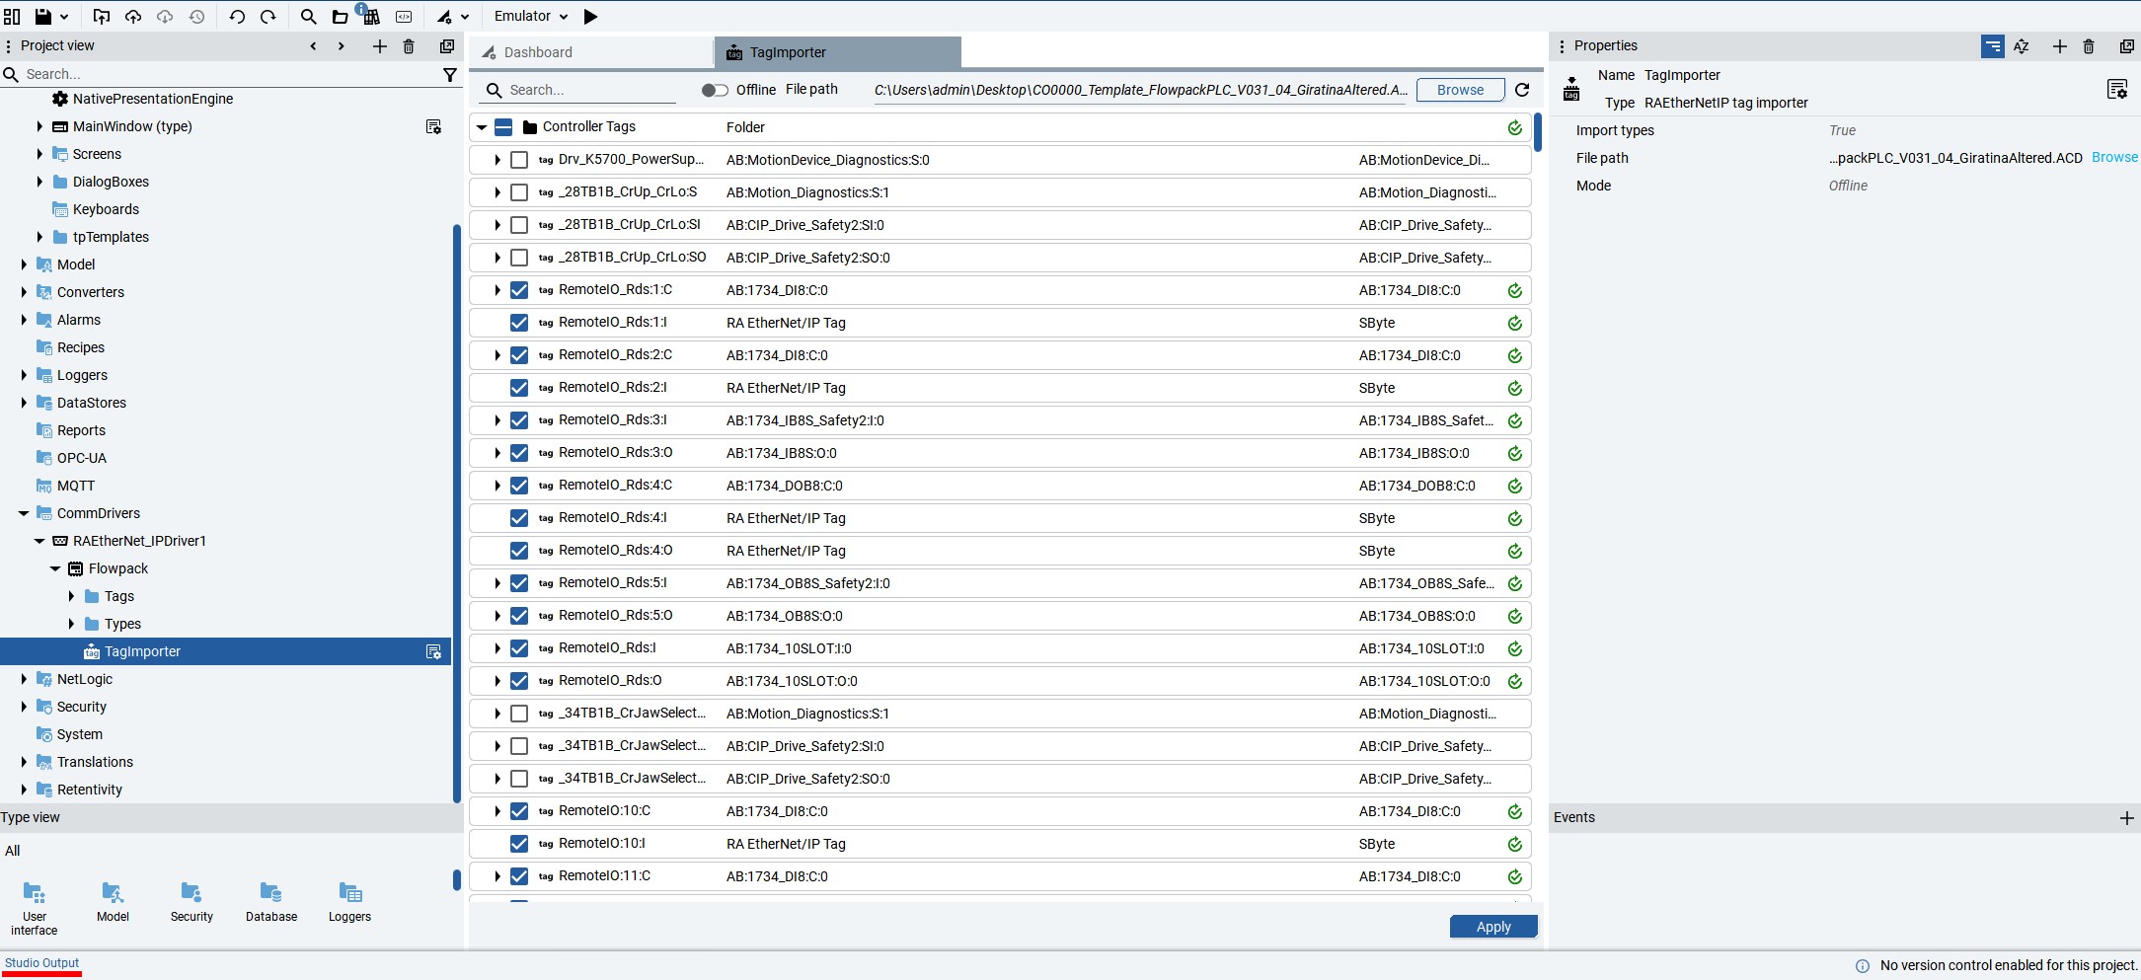Toggle the Controller Tags folder checkbox
This screenshot has width=2141, height=980.
(503, 127)
